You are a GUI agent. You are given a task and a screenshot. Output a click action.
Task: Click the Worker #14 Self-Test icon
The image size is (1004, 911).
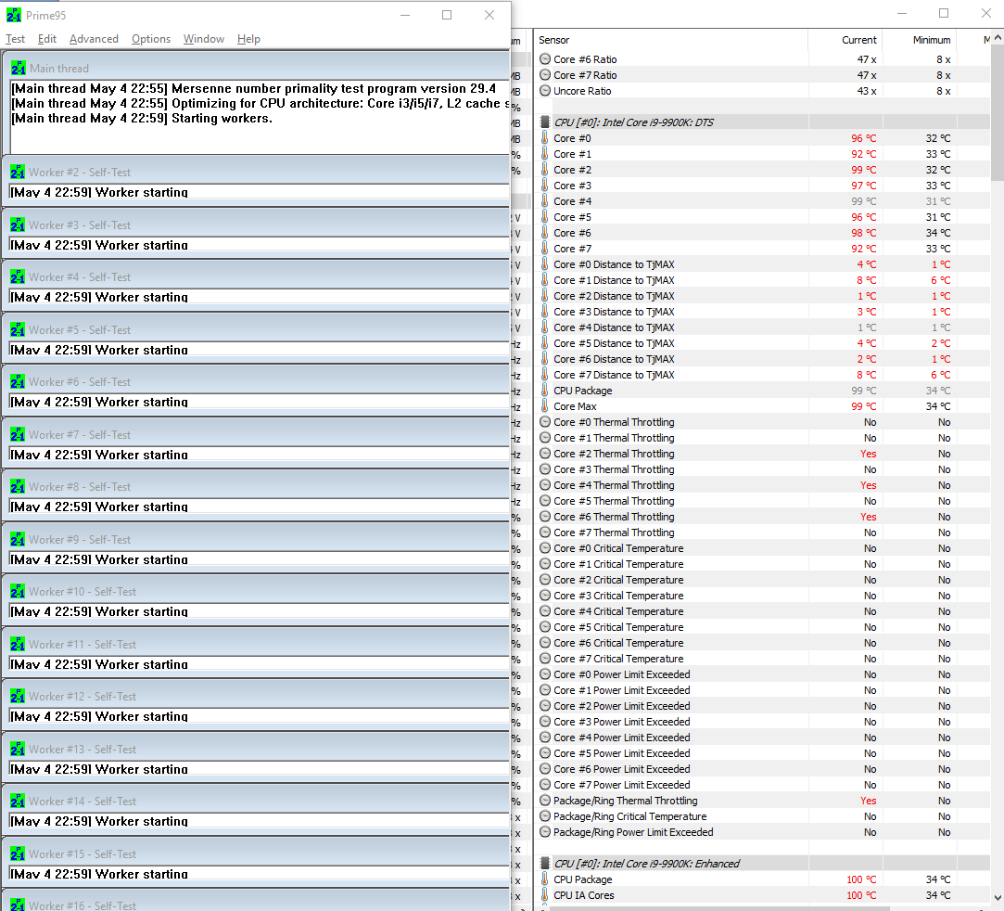18,801
